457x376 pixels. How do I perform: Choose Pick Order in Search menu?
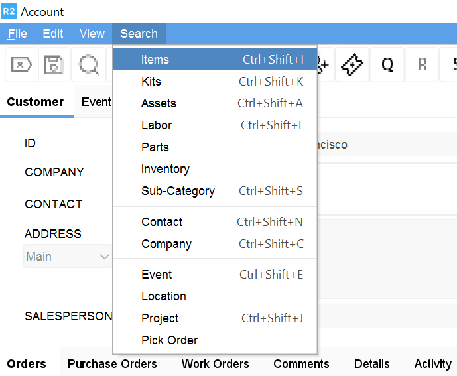(x=170, y=340)
